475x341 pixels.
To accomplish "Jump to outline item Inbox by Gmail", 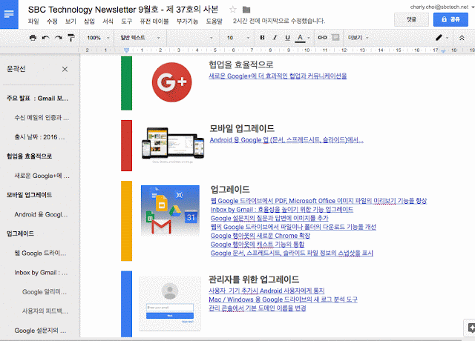I will [x=42, y=273].
